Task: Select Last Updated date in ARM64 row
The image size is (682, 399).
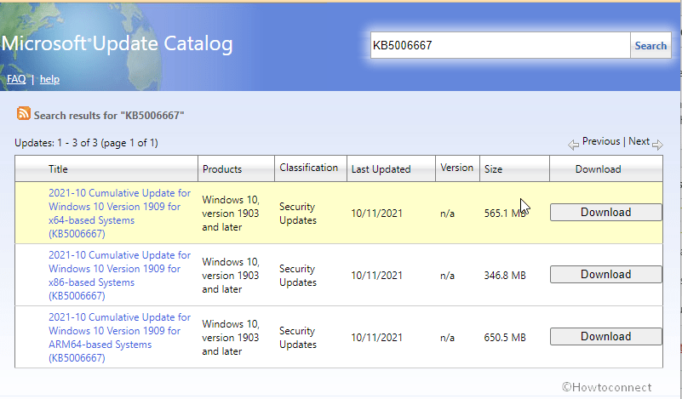Action: click(376, 338)
